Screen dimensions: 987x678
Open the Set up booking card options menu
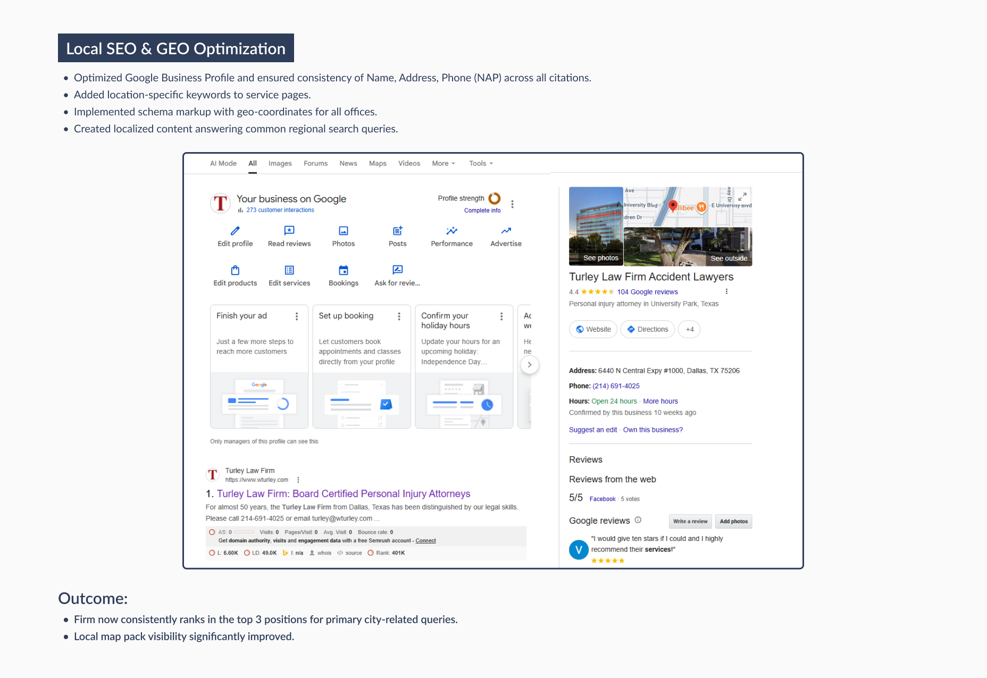(399, 316)
